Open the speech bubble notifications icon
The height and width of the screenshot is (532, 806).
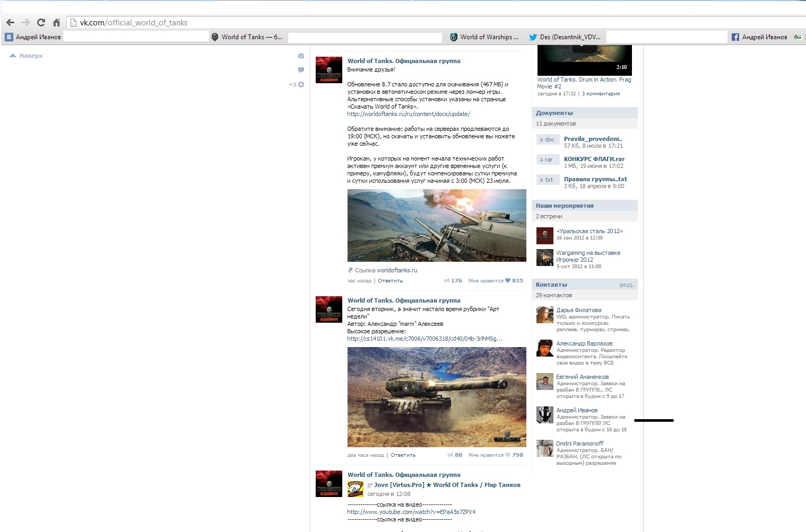click(x=301, y=70)
